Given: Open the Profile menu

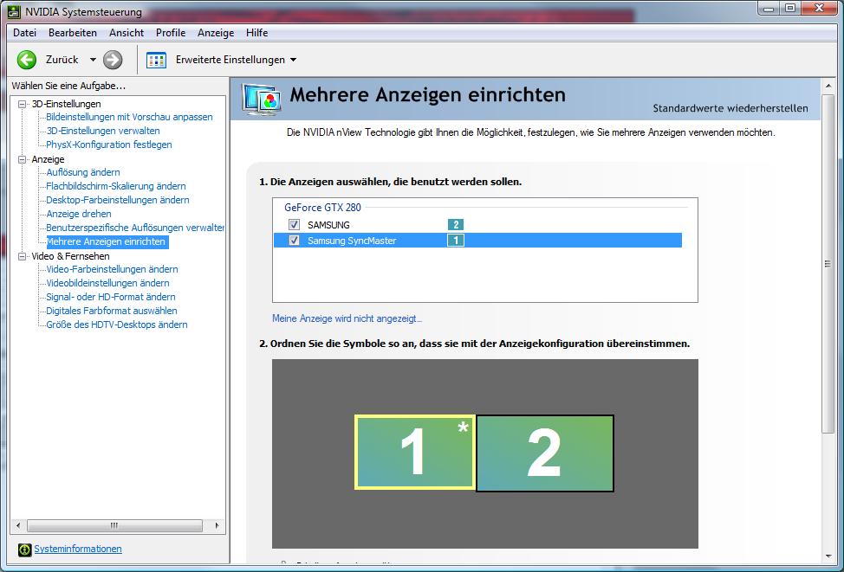Looking at the screenshot, I should pyautogui.click(x=171, y=33).
